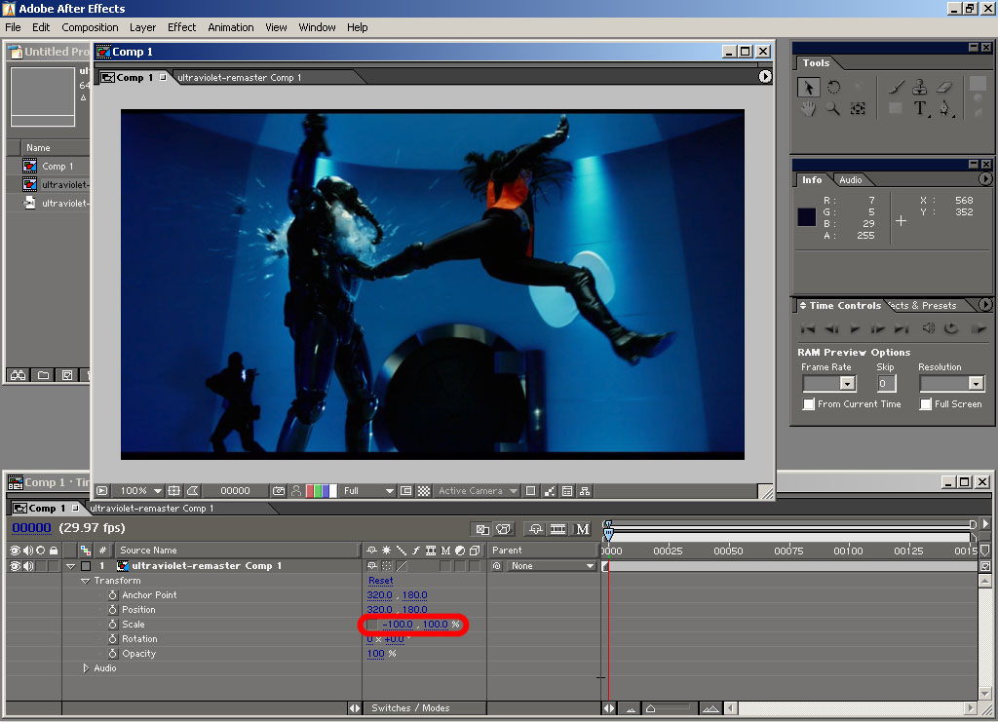Click the Live Update button in Timeline
Viewport: 998px width, 722px height.
(483, 529)
